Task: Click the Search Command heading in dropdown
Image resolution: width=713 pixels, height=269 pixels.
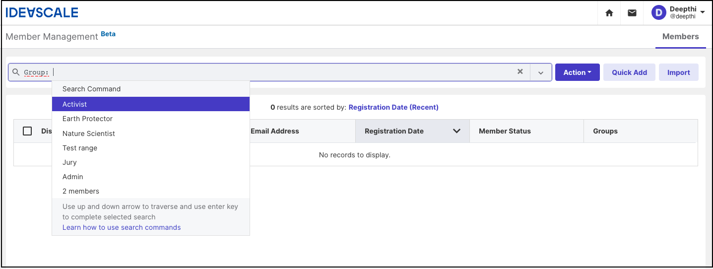Action: pyautogui.click(x=91, y=89)
